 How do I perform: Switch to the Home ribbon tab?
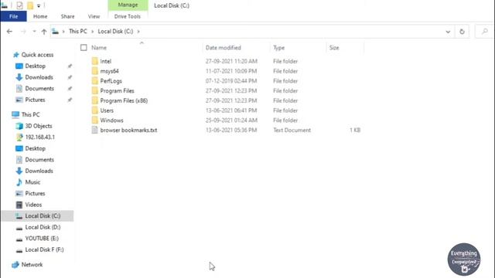tap(40, 16)
